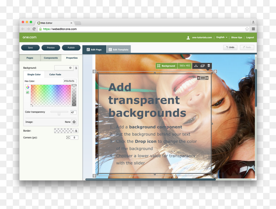This screenshot has height=209, width=276.
Task: Switch to the Components tab
Action: (x=51, y=58)
